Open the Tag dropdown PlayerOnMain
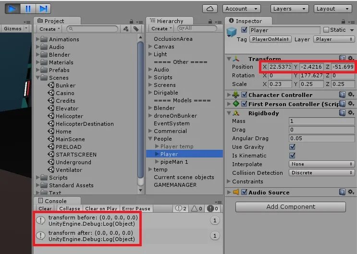The width and height of the screenshot is (357, 254). coord(271,39)
